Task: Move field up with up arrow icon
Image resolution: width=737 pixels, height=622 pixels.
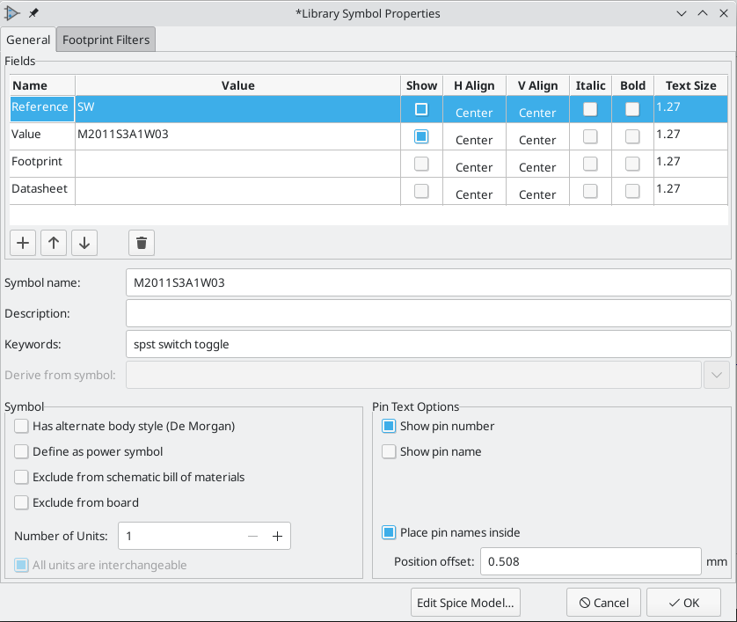Action: click(54, 243)
